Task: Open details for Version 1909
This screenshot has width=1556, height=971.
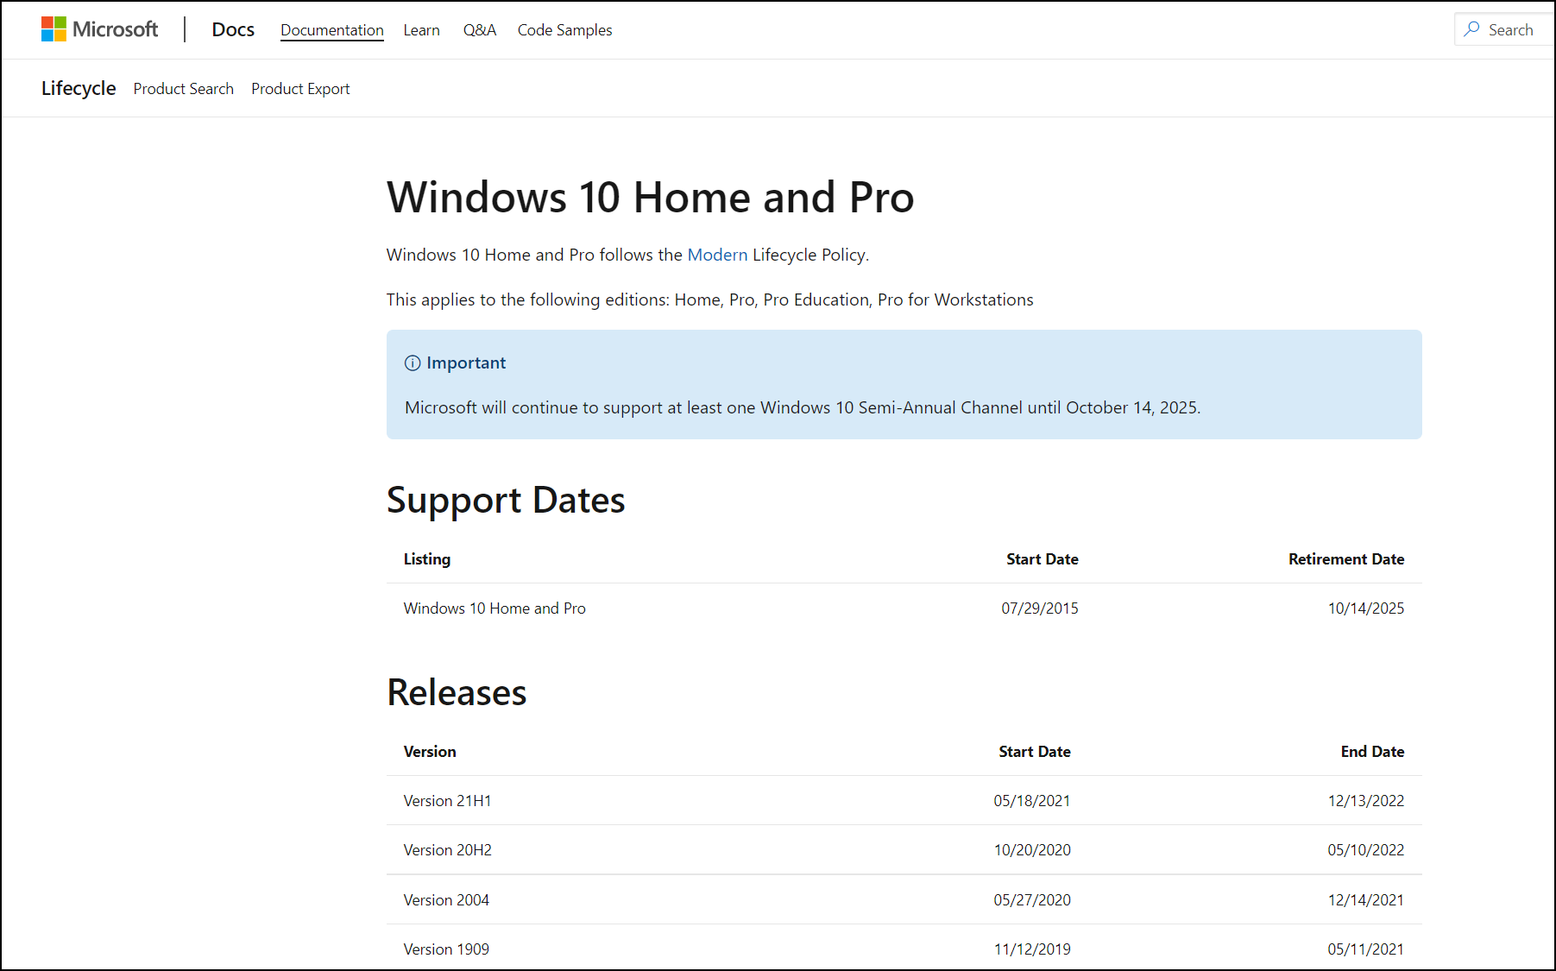Action: pyautogui.click(x=445, y=949)
